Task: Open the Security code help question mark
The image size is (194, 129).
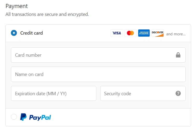Action: [x=178, y=93]
